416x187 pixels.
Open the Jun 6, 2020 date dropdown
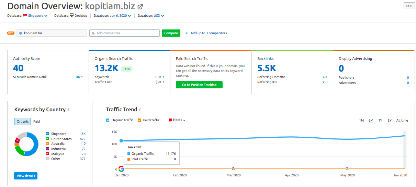tap(120, 16)
